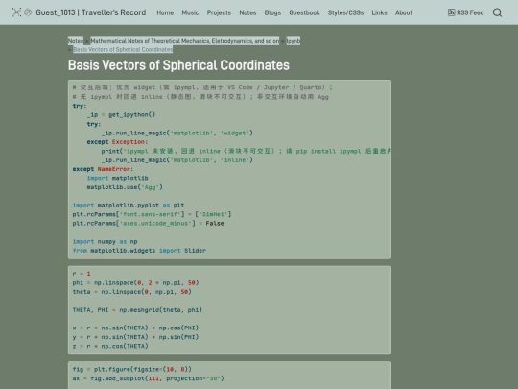Click the page heading Basis Vectors of Spherical Coordinates
The image size is (518, 389).
178,65
